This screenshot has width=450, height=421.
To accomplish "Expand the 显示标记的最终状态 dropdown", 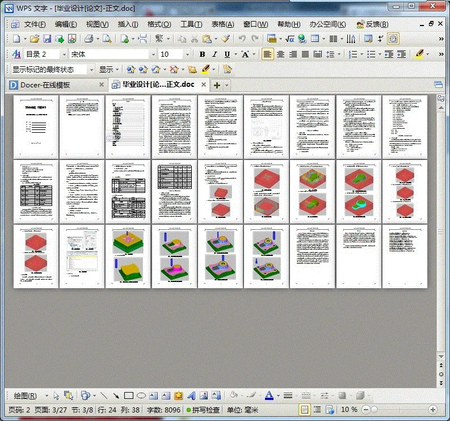I will pyautogui.click(x=91, y=69).
